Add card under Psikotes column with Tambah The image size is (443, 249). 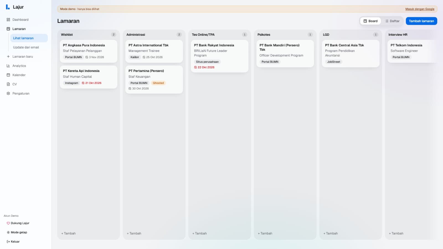pos(265,234)
